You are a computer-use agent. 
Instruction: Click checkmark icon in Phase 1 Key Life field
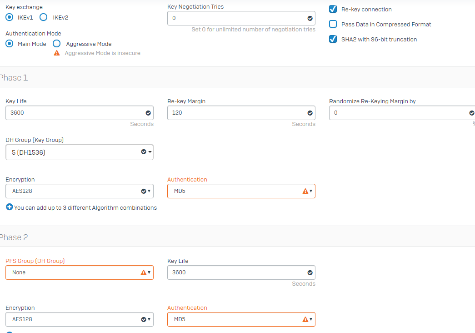click(x=148, y=113)
